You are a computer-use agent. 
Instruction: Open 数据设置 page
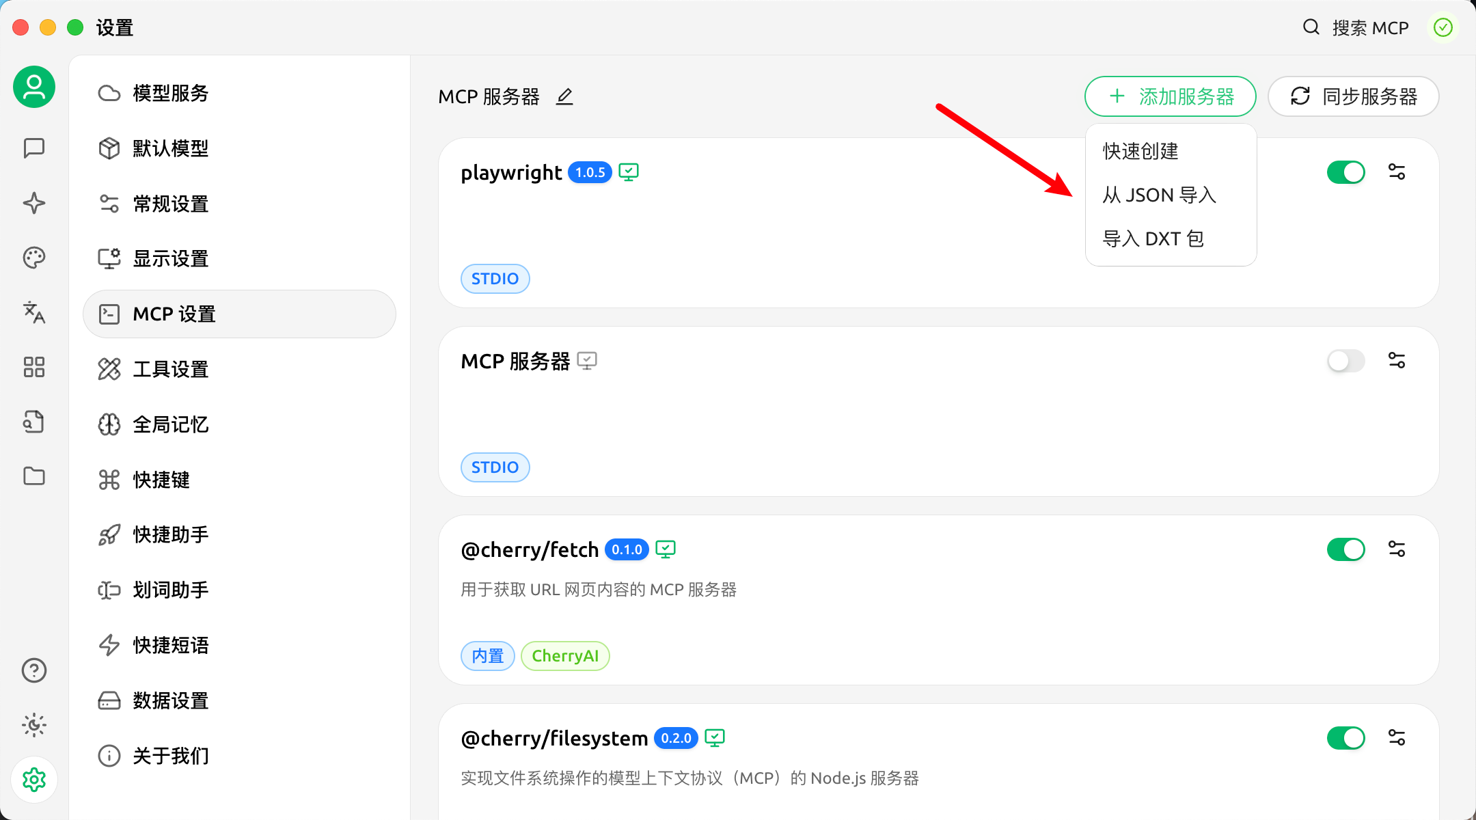click(239, 701)
